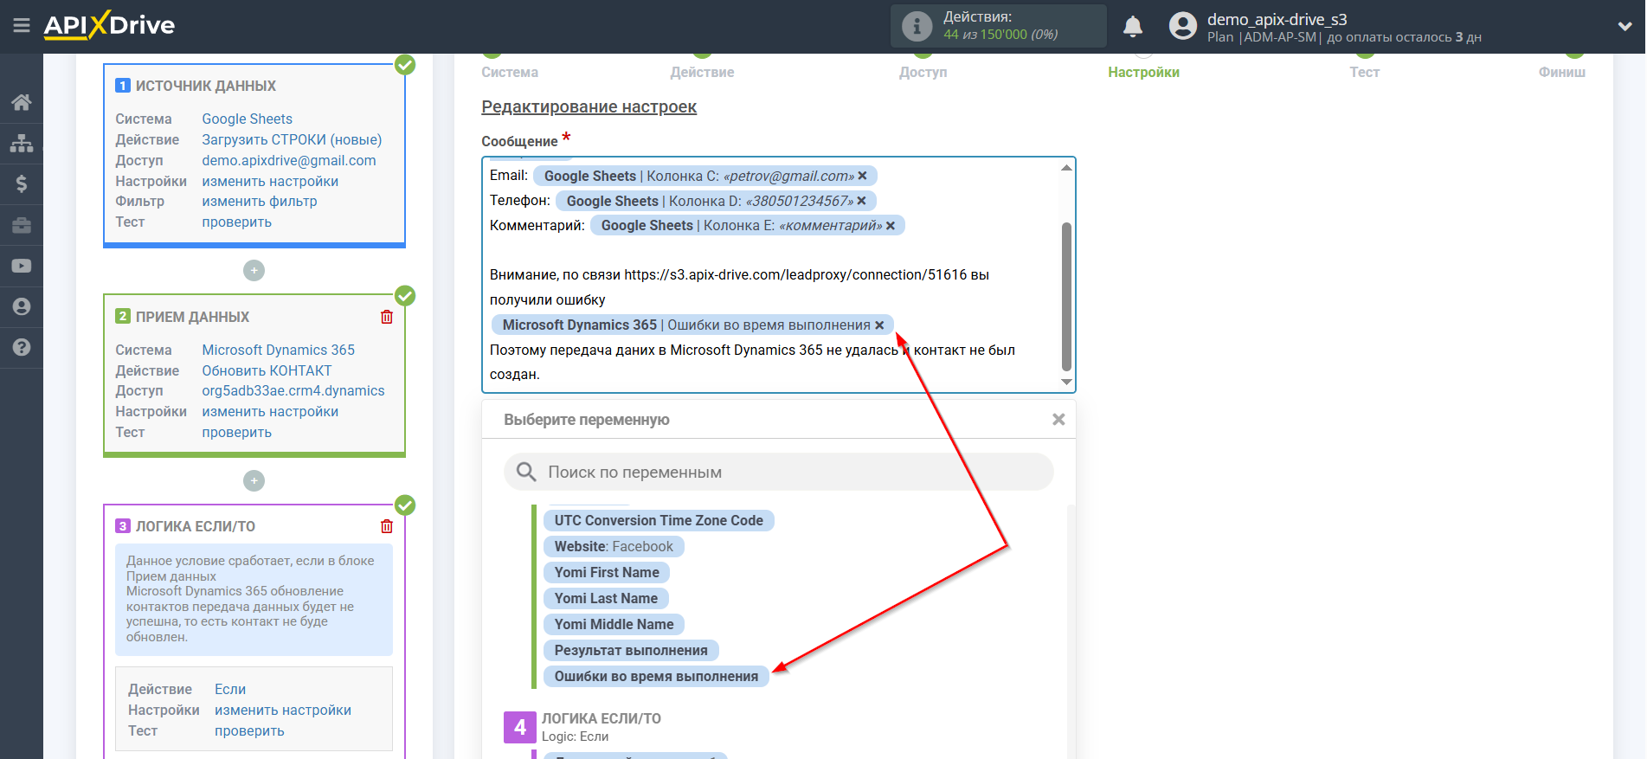The image size is (1647, 759).
Task: Go to the Финиш step
Action: [x=1561, y=72]
